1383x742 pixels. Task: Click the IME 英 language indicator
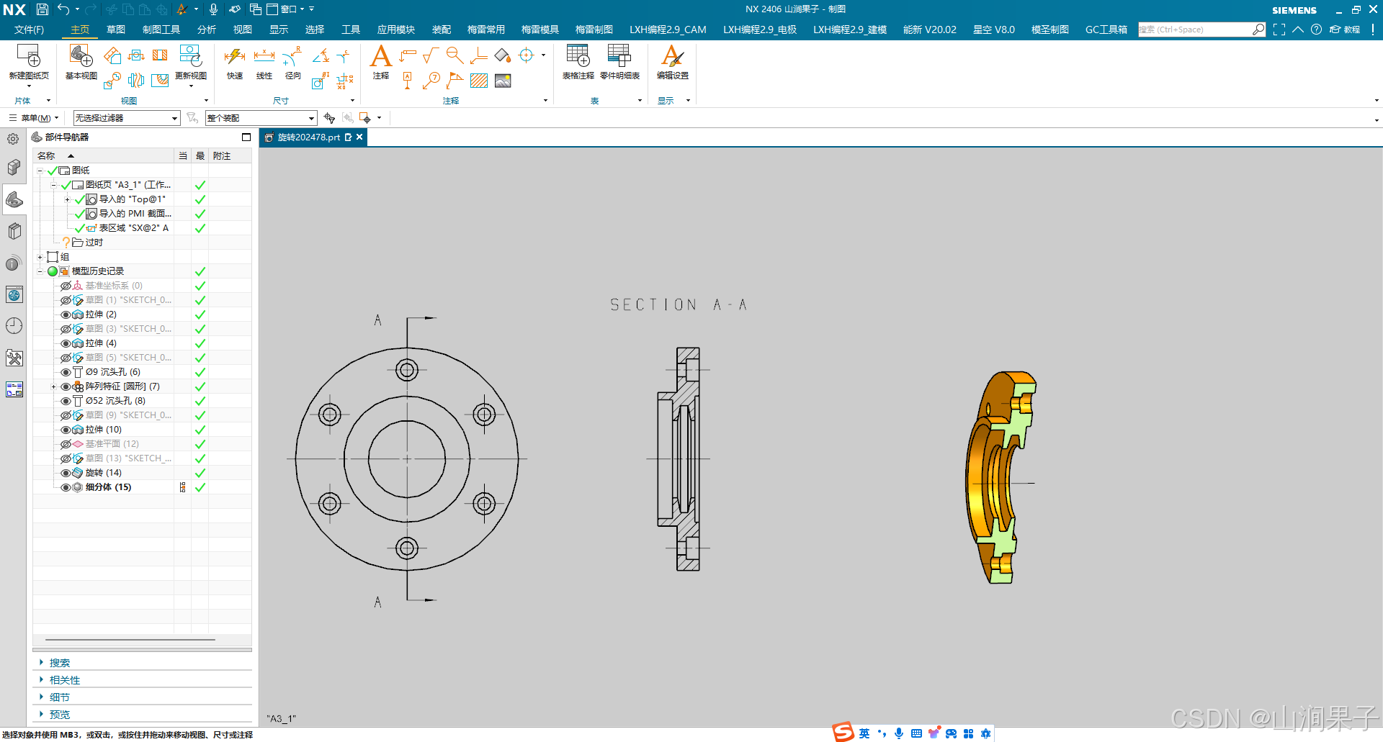pos(864,733)
